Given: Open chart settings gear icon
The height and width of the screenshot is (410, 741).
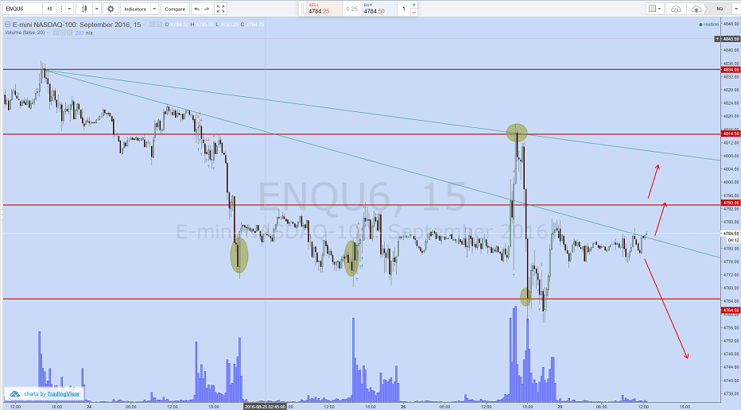Looking at the screenshot, I should coord(111,9).
